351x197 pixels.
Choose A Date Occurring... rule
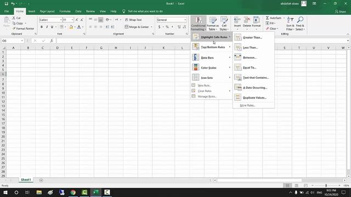point(253,88)
